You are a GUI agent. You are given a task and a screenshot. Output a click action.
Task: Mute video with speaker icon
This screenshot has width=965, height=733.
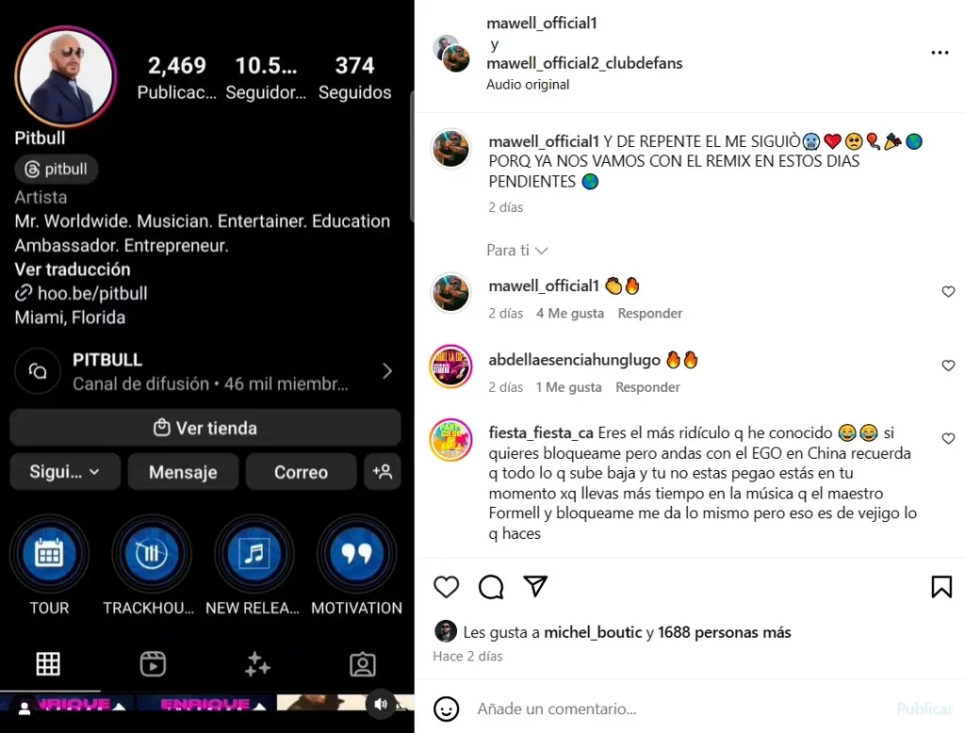click(381, 704)
